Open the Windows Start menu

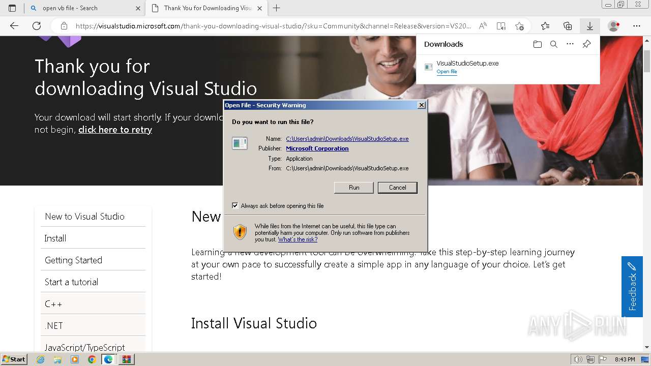(x=14, y=359)
